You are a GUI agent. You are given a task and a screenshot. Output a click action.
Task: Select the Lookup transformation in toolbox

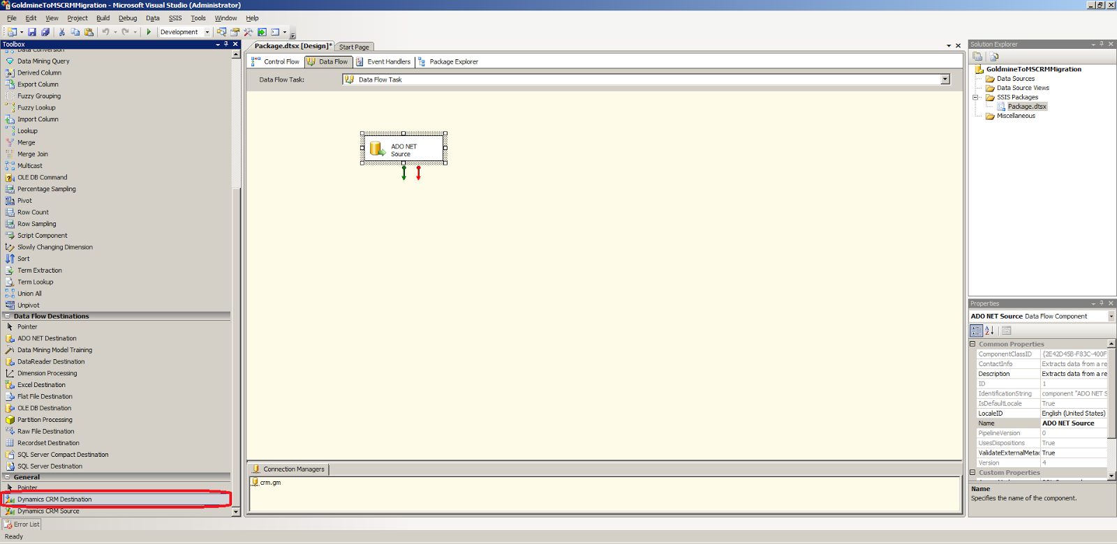tap(27, 131)
